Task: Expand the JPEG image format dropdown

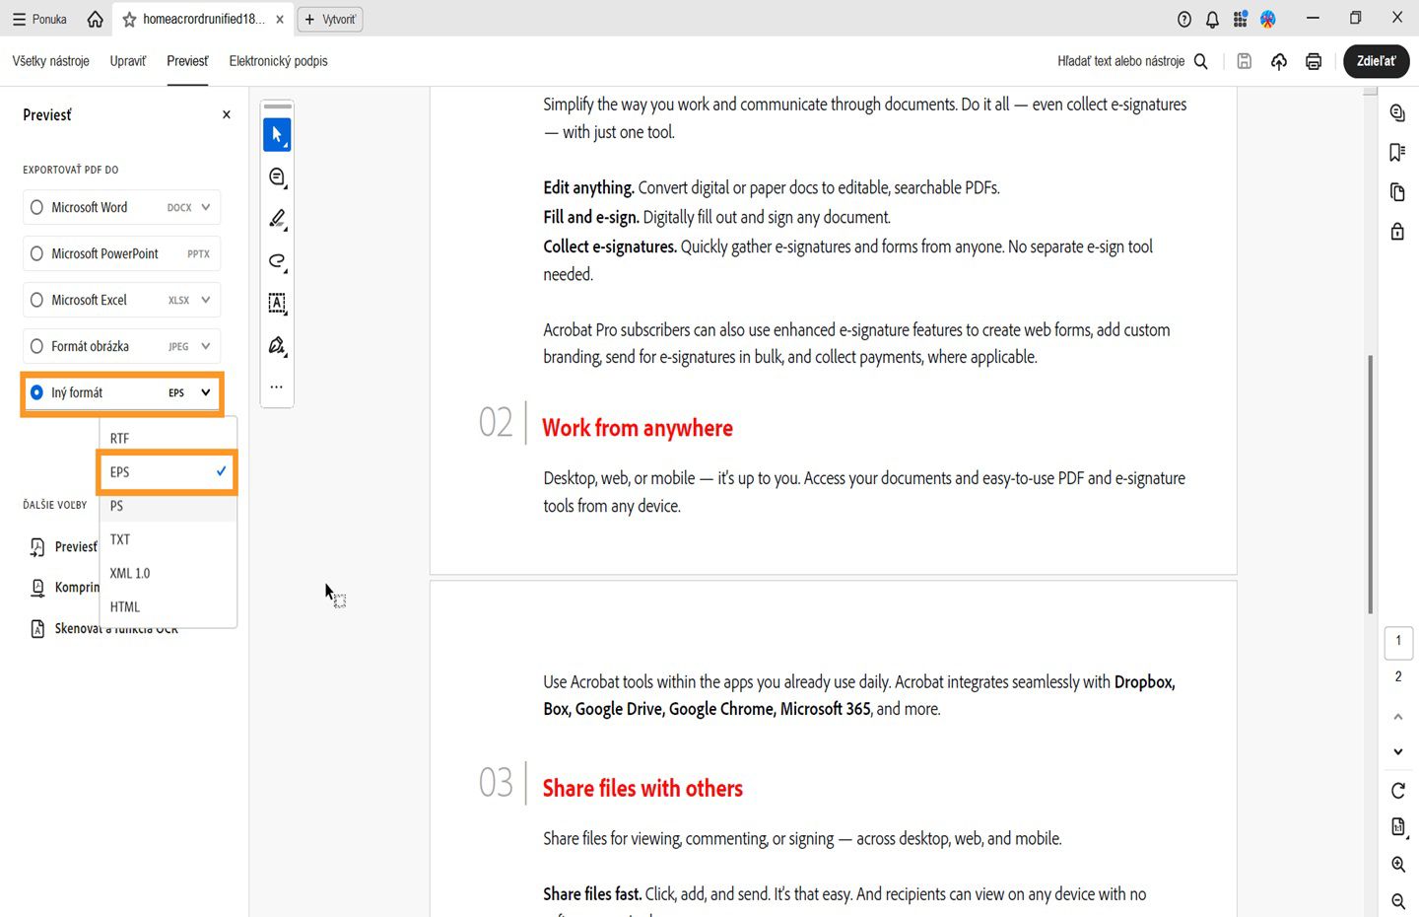Action: pos(204,346)
